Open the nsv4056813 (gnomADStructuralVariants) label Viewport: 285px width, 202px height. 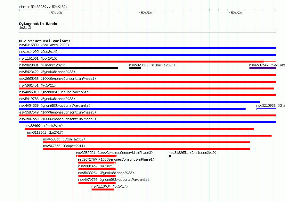click(55, 92)
